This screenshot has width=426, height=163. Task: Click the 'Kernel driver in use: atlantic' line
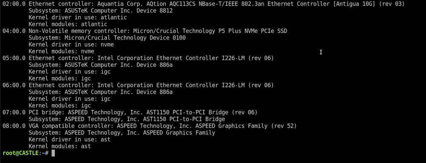(78, 17)
